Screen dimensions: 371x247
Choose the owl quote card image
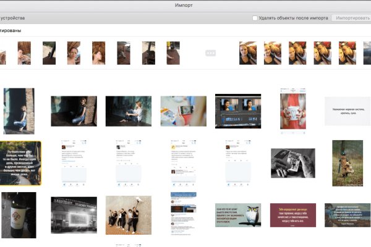click(x=238, y=215)
